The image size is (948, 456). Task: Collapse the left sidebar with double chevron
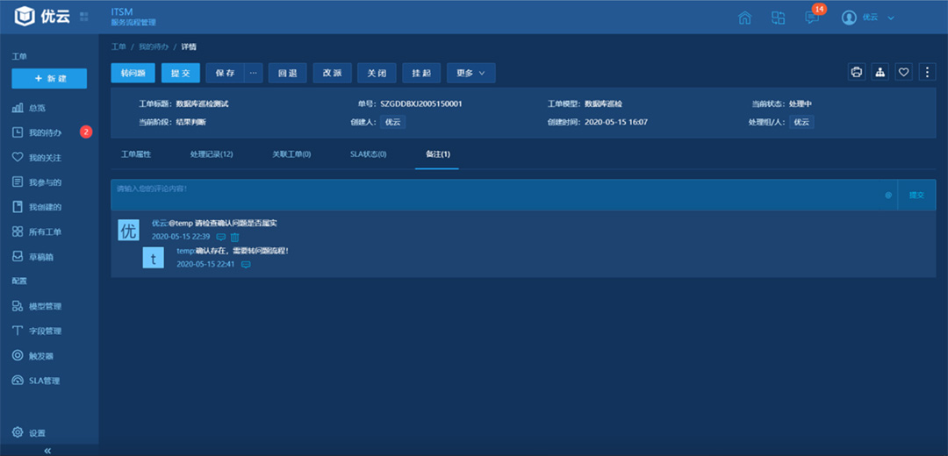pyautogui.click(x=47, y=450)
